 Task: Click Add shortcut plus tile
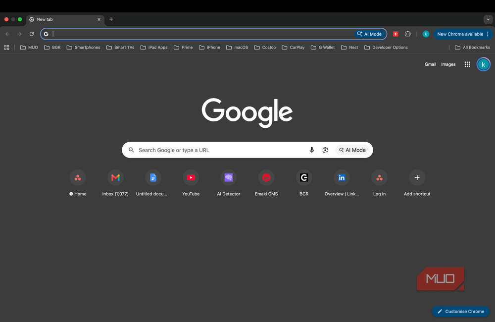tap(417, 183)
